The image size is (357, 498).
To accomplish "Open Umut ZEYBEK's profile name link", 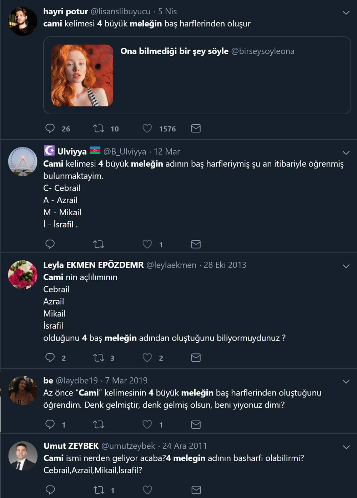I will [71, 446].
